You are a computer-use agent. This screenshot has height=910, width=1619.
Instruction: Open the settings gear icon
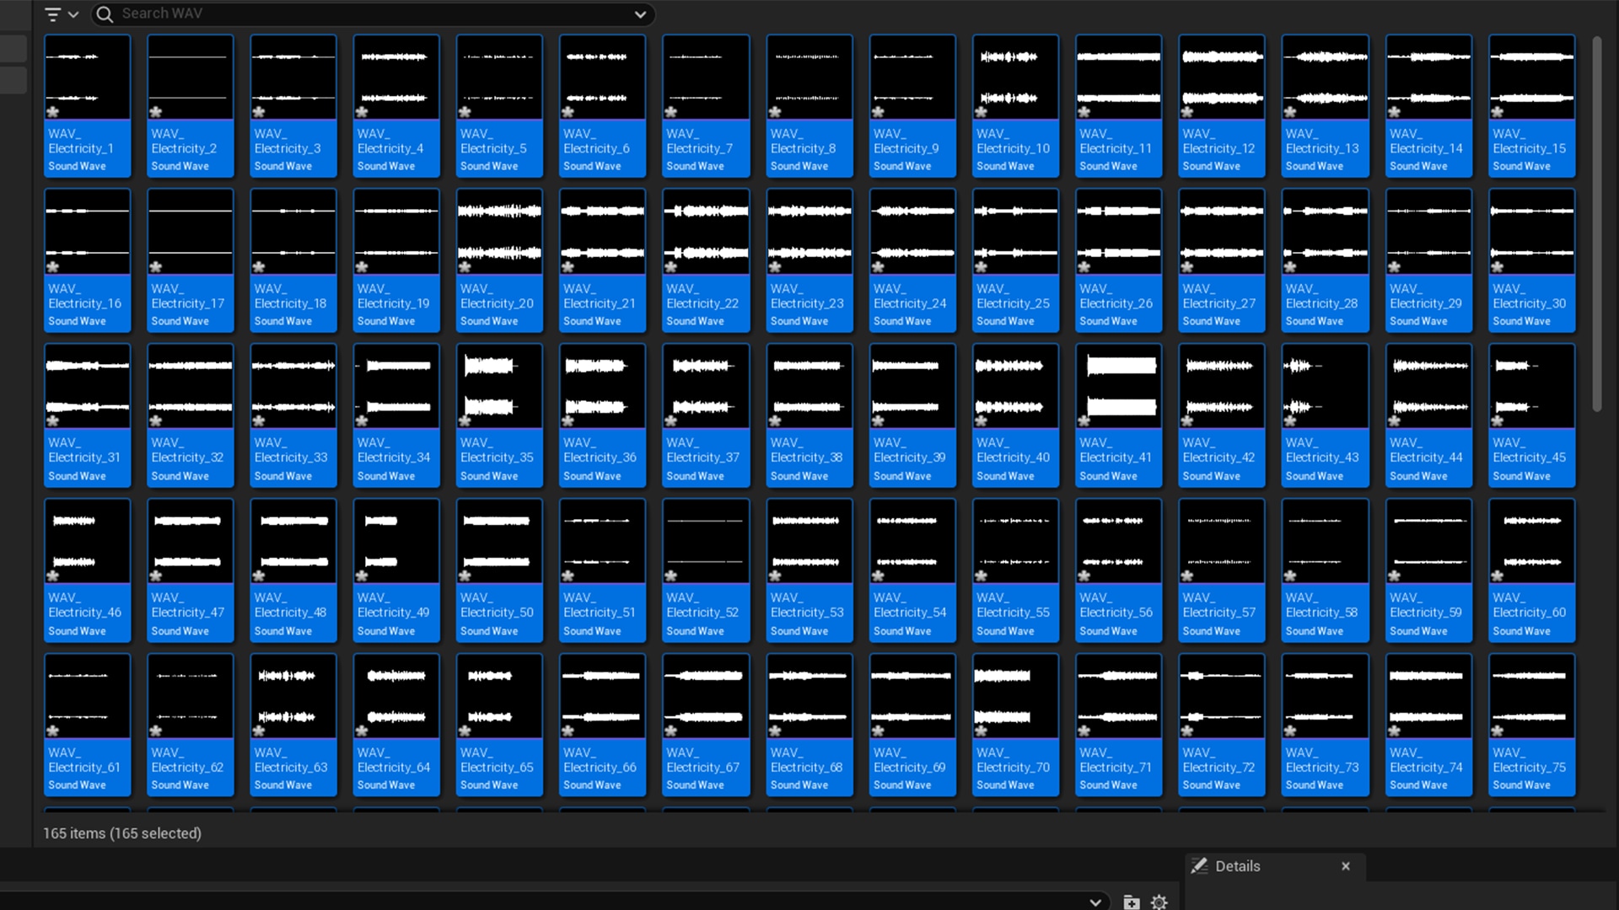[x=1159, y=902]
